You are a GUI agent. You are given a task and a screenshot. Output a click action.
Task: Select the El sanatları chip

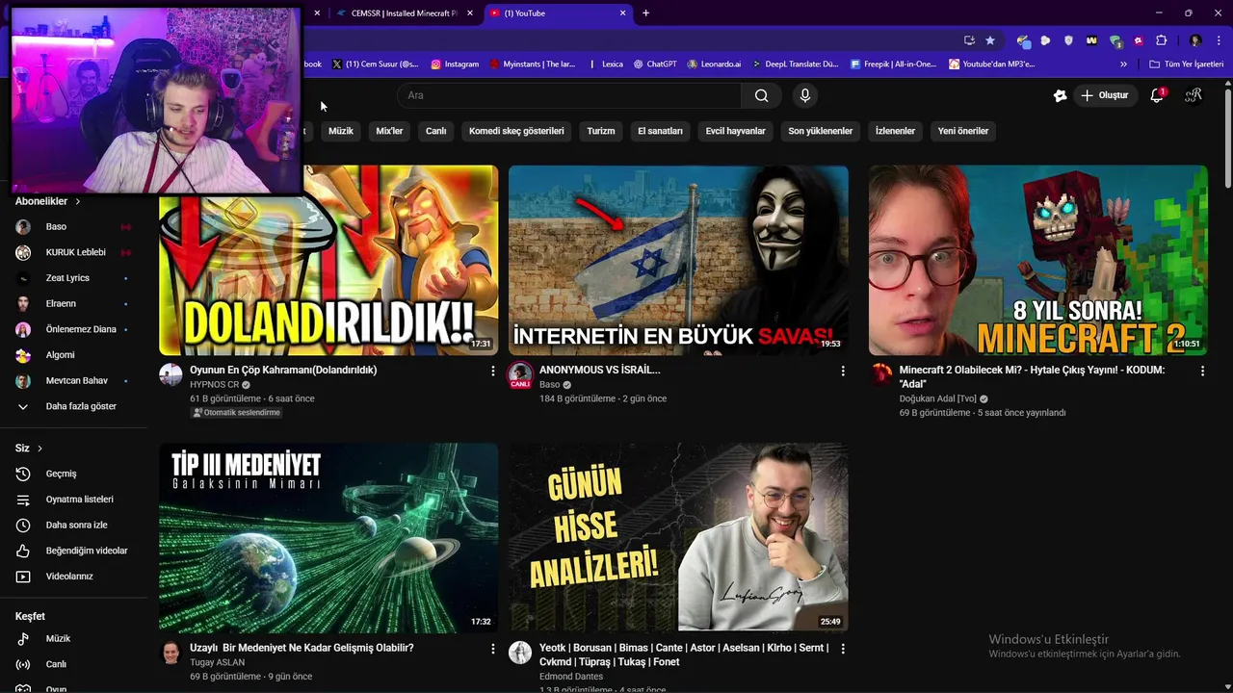pos(660,131)
